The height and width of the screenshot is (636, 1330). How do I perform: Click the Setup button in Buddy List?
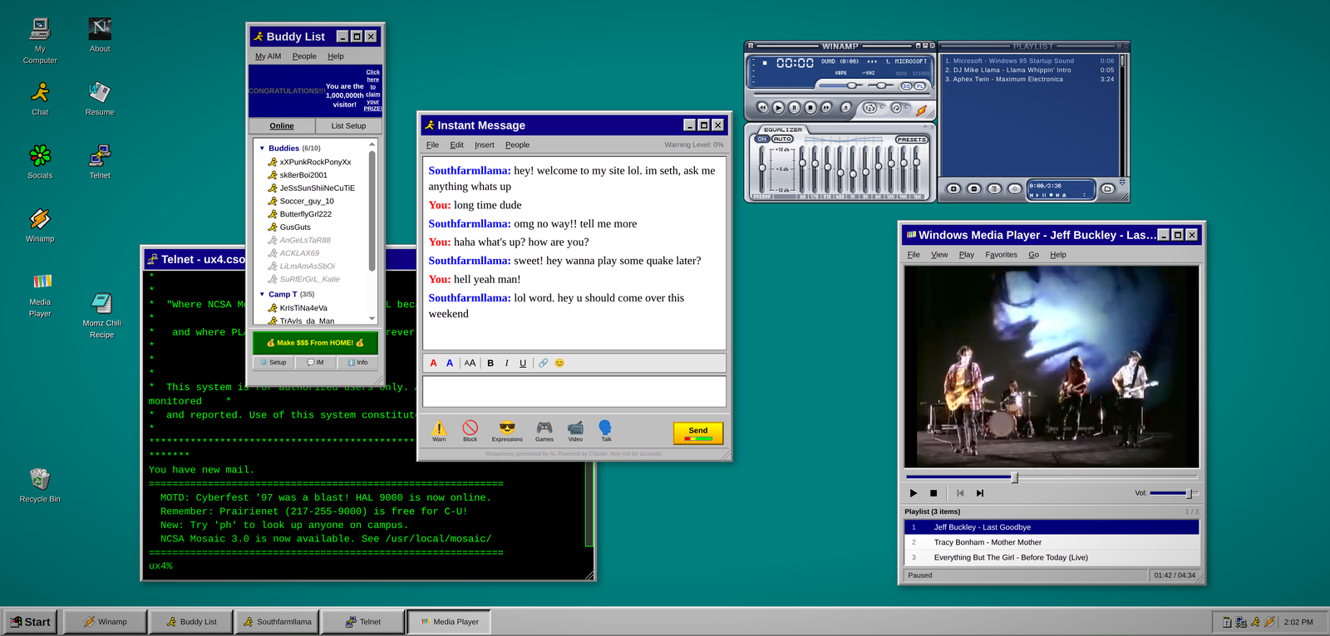(273, 362)
